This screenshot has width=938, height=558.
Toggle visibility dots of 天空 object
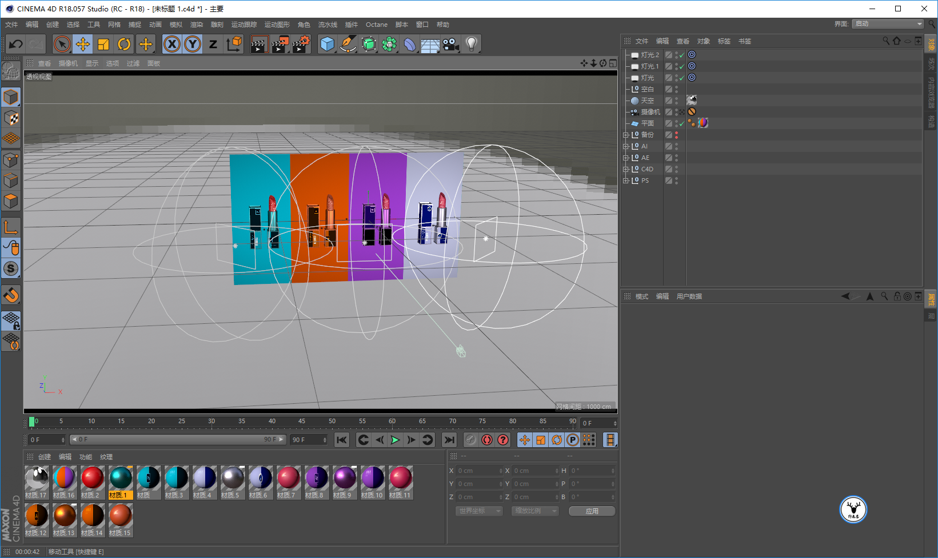point(677,101)
